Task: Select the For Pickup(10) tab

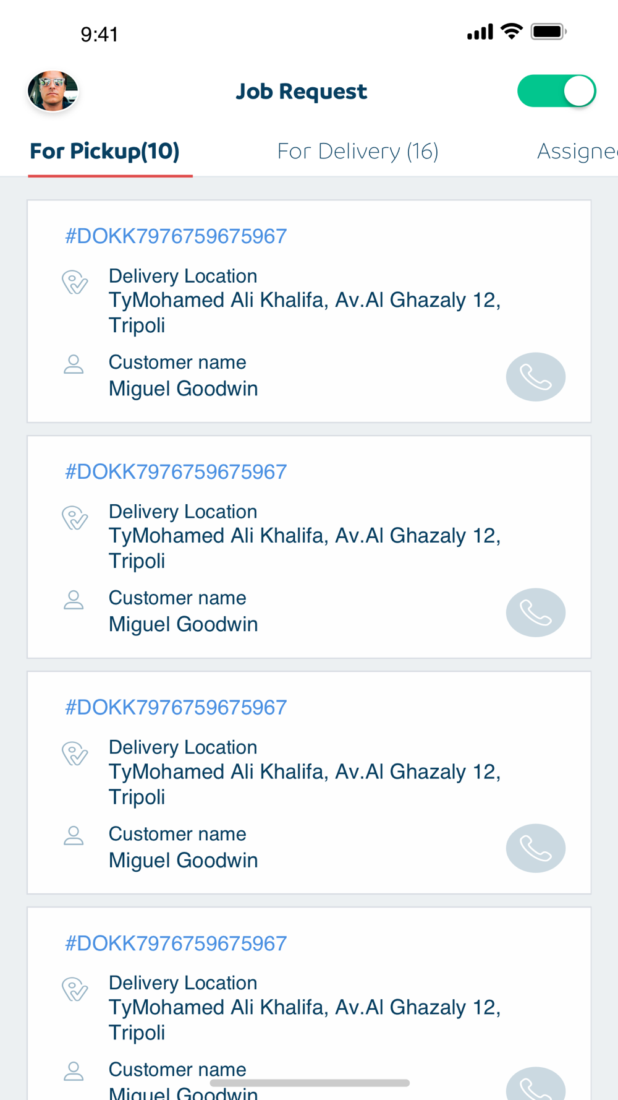Action: [104, 151]
